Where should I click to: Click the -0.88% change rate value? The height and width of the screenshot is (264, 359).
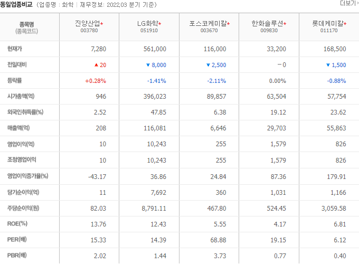[337, 81]
